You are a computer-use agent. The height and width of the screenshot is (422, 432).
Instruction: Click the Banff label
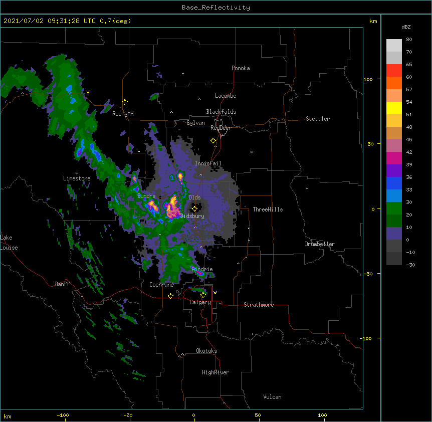click(x=62, y=284)
